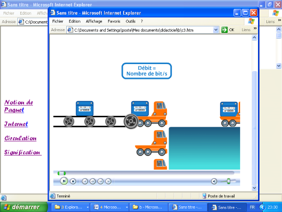Switch to first Sans titre taskbar item
Screen dimensions: 282x212
click(188, 207)
